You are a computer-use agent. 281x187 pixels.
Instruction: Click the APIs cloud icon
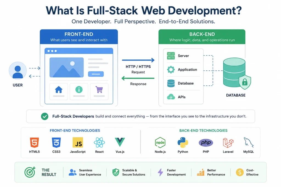tap(171, 97)
